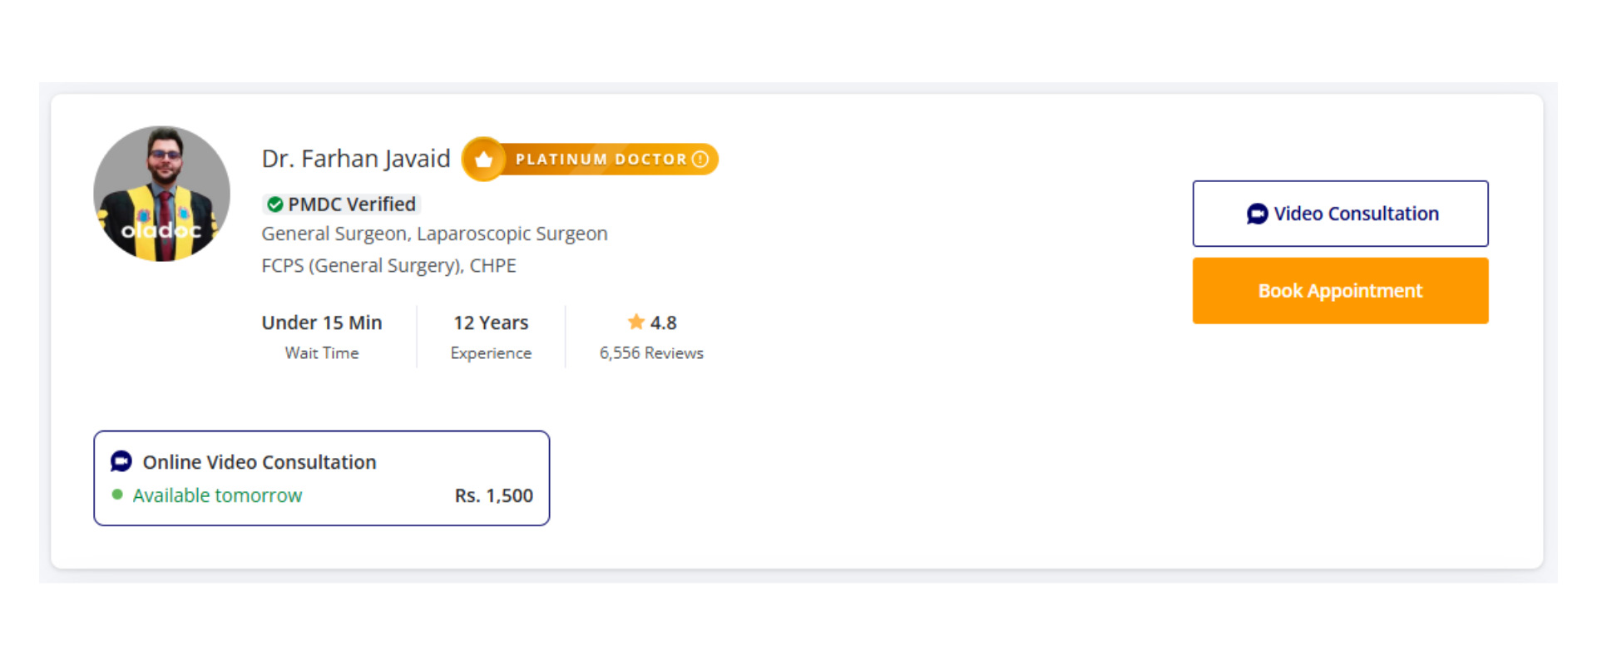The width and height of the screenshot is (1597, 665).
Task: Click the Platinum Doctor info icon
Action: click(700, 159)
